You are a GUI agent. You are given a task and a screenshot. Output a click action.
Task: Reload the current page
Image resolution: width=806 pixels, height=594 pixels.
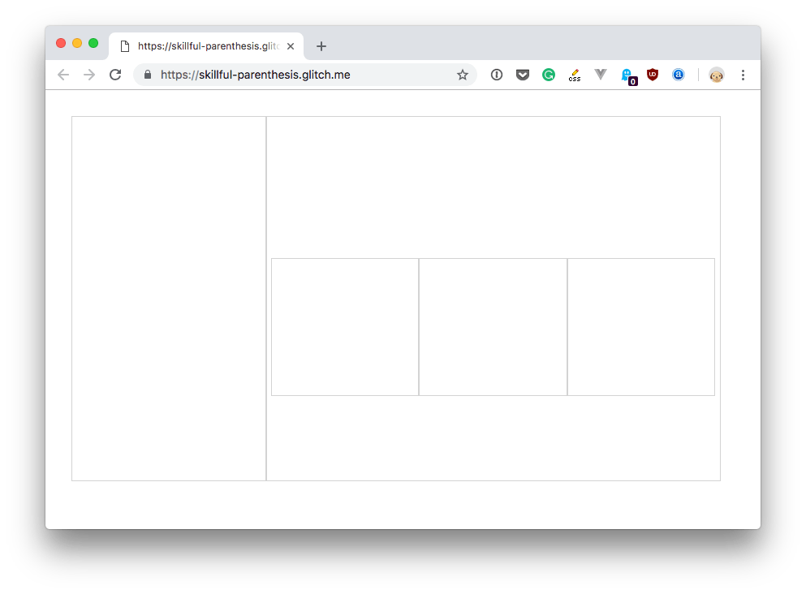115,75
